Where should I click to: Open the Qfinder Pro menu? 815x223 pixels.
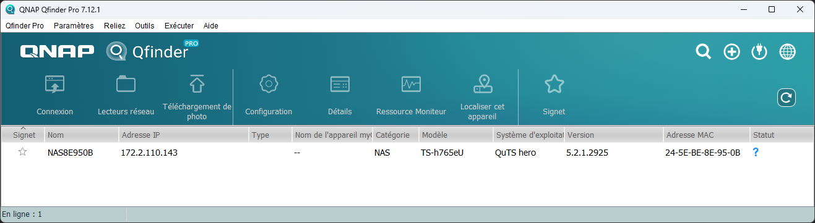click(25, 26)
